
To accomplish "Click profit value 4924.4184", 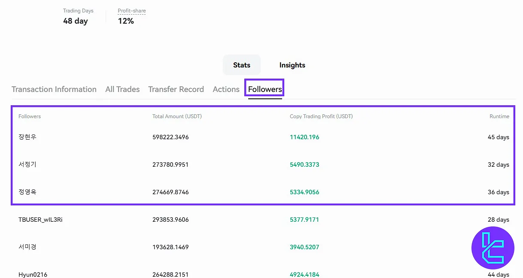I will [304, 275].
